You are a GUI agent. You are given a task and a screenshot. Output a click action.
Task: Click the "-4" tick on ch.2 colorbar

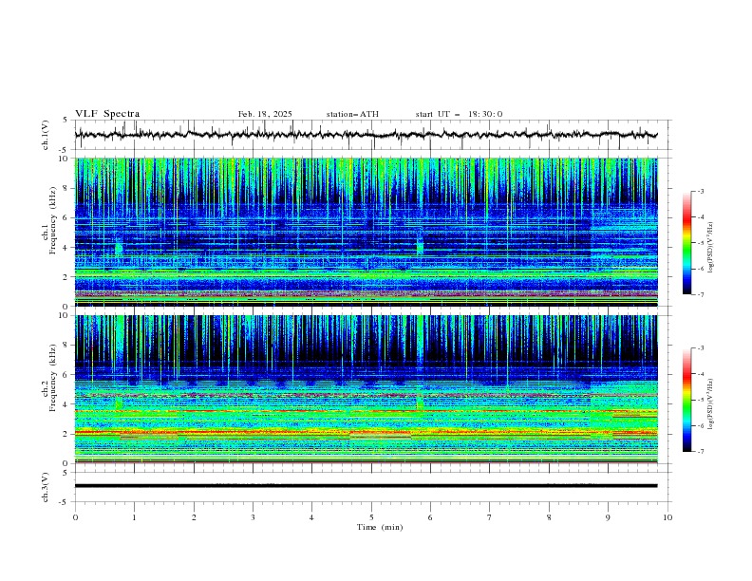(701, 374)
